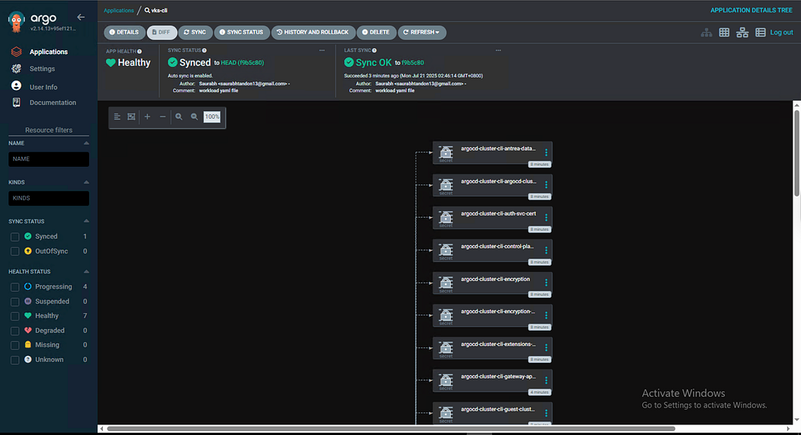Collapse the SYNC STATUS filter section
This screenshot has height=435, width=801.
point(86,222)
